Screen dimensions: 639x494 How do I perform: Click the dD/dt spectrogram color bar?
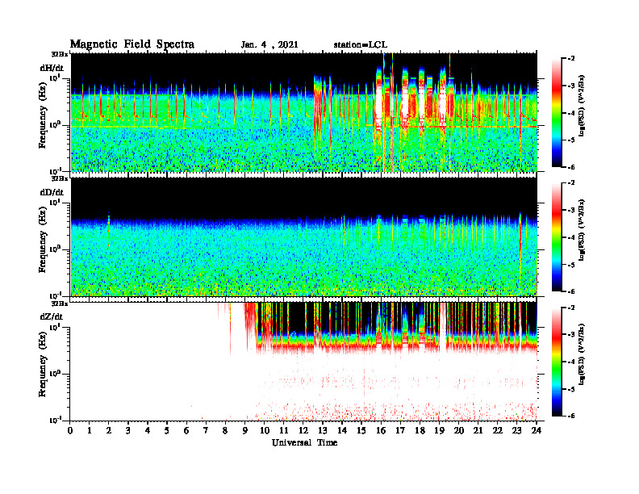[x=557, y=237]
